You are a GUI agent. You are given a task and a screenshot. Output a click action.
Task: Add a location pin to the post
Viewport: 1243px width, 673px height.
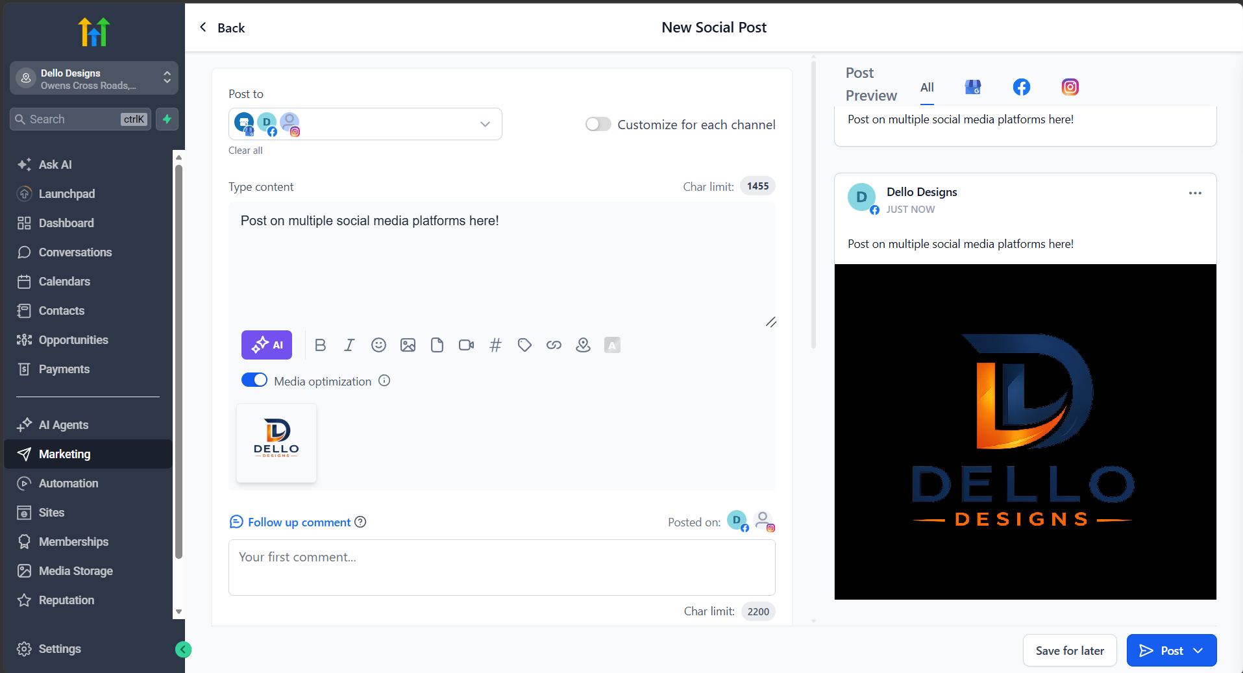click(x=583, y=345)
